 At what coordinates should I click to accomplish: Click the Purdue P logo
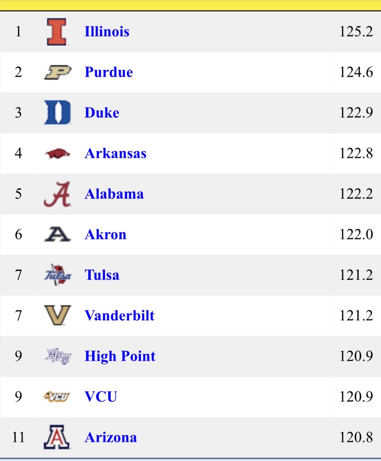point(57,72)
